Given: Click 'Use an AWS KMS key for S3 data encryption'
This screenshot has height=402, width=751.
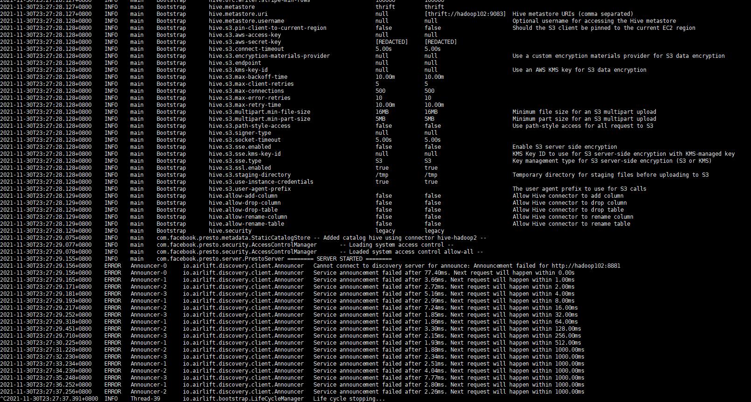Looking at the screenshot, I should 579,70.
